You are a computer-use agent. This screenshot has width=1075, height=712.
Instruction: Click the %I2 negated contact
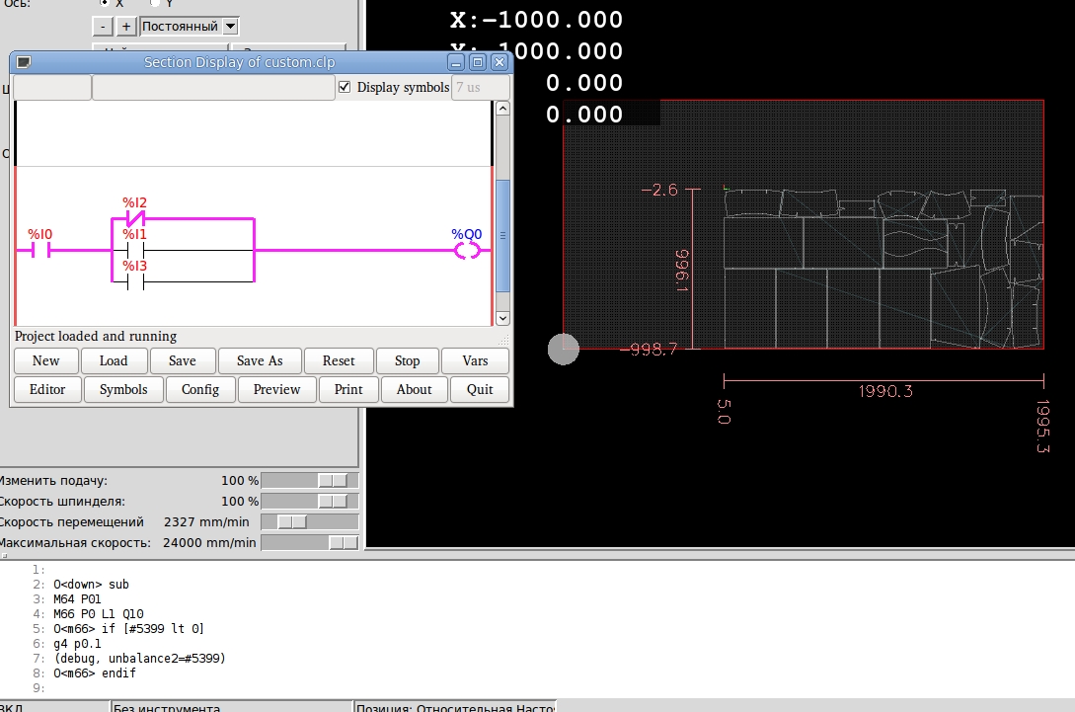[x=135, y=219]
